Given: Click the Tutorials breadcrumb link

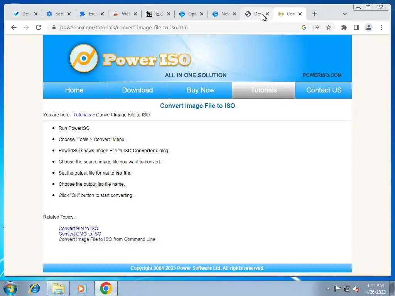Looking at the screenshot, I should pos(82,115).
